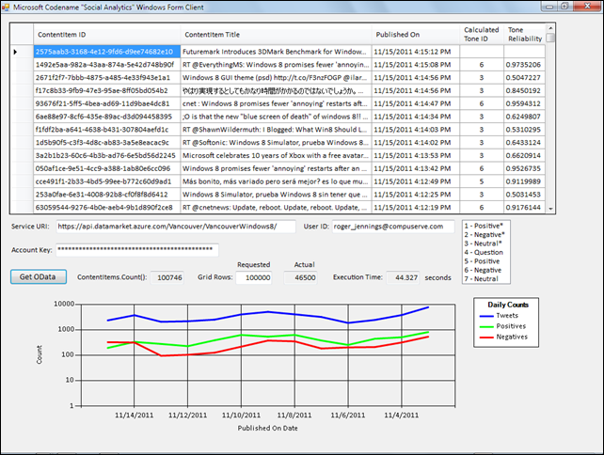604x455 pixels.
Task: Click the grid scrollbar down arrow
Action: 550,208
